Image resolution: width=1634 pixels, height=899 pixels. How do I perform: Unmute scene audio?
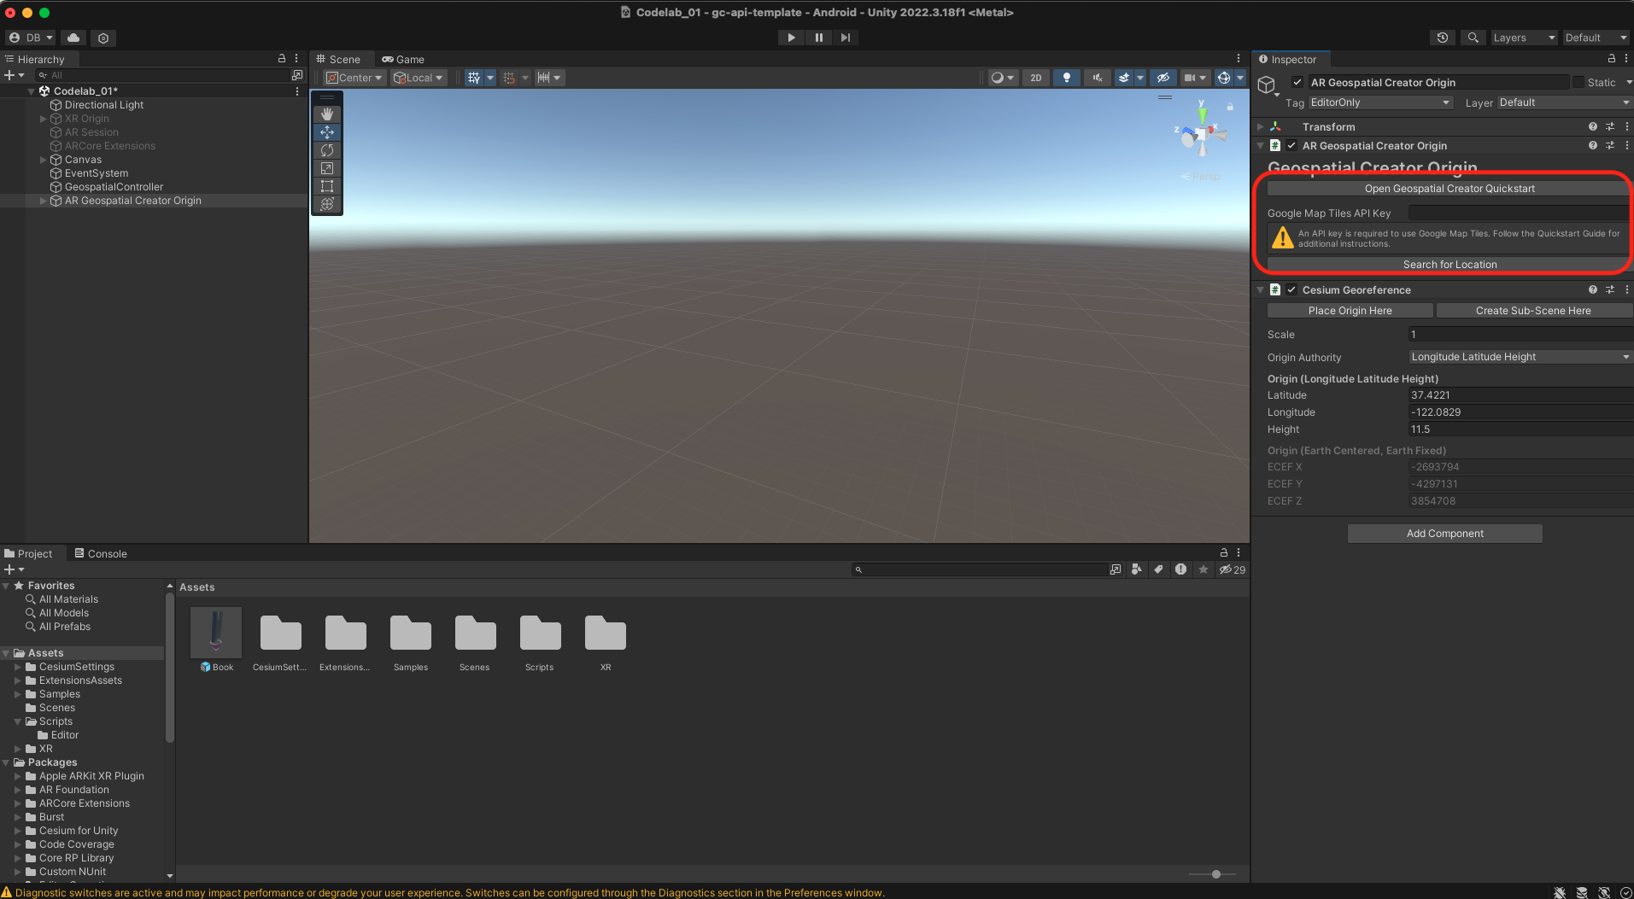tap(1097, 77)
